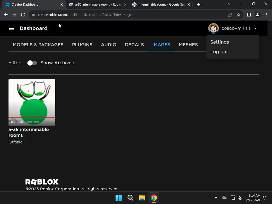Viewport: 272px width, 204px height.
Task: Click the collabvm444 username text
Action: pyautogui.click(x=236, y=28)
